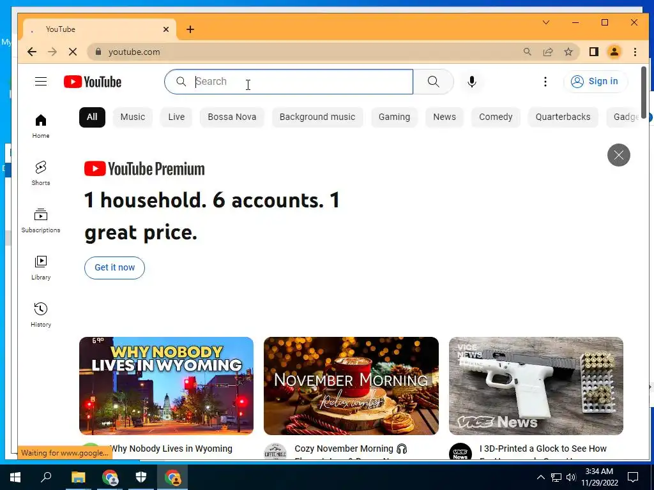
Task: Select the Music filter chip
Action: pos(133,117)
